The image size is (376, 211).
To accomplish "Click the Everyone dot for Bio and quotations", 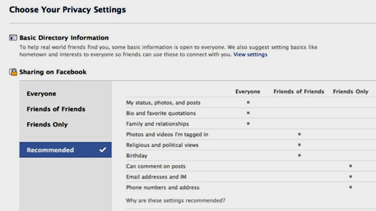I will (248, 113).
